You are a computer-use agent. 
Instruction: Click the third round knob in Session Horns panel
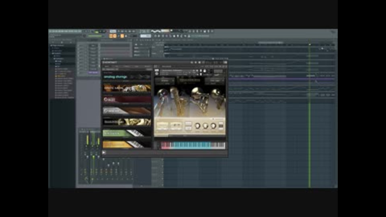click(213, 126)
